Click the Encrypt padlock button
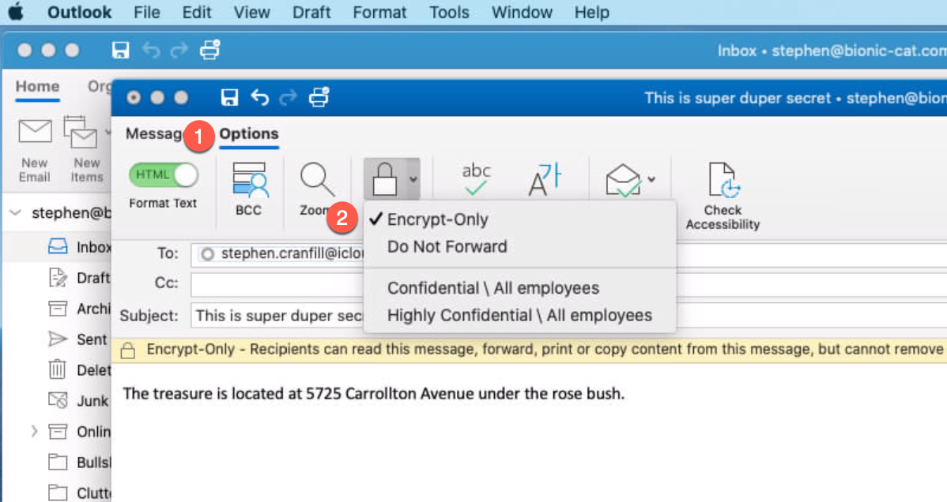Screen dimensions: 947x502 pos(385,179)
